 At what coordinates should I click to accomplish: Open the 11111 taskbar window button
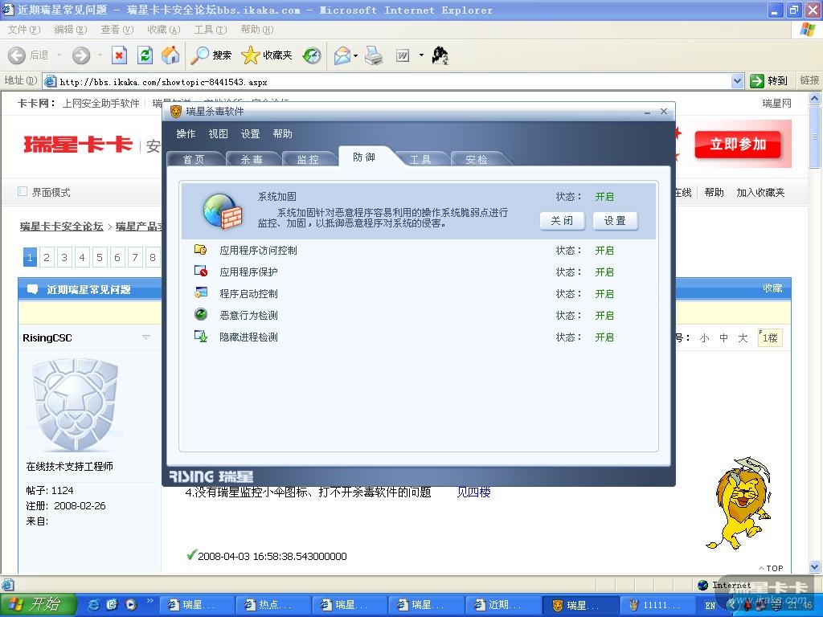(x=657, y=606)
